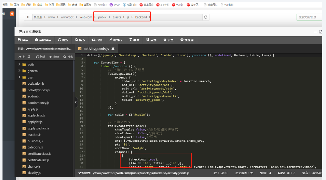The width and height of the screenshot is (326, 180).
Task: Navigate to wwwroot in the breadcrumb
Action: pyautogui.click(x=67, y=17)
